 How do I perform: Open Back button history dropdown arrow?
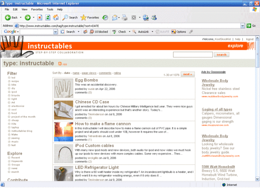click(x=21, y=18)
